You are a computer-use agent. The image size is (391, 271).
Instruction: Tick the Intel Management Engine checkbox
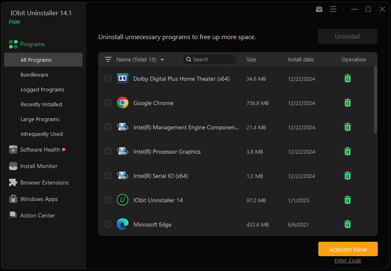pos(108,127)
